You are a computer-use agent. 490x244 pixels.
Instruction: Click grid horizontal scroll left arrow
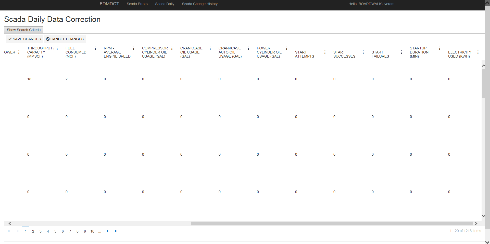10,223
